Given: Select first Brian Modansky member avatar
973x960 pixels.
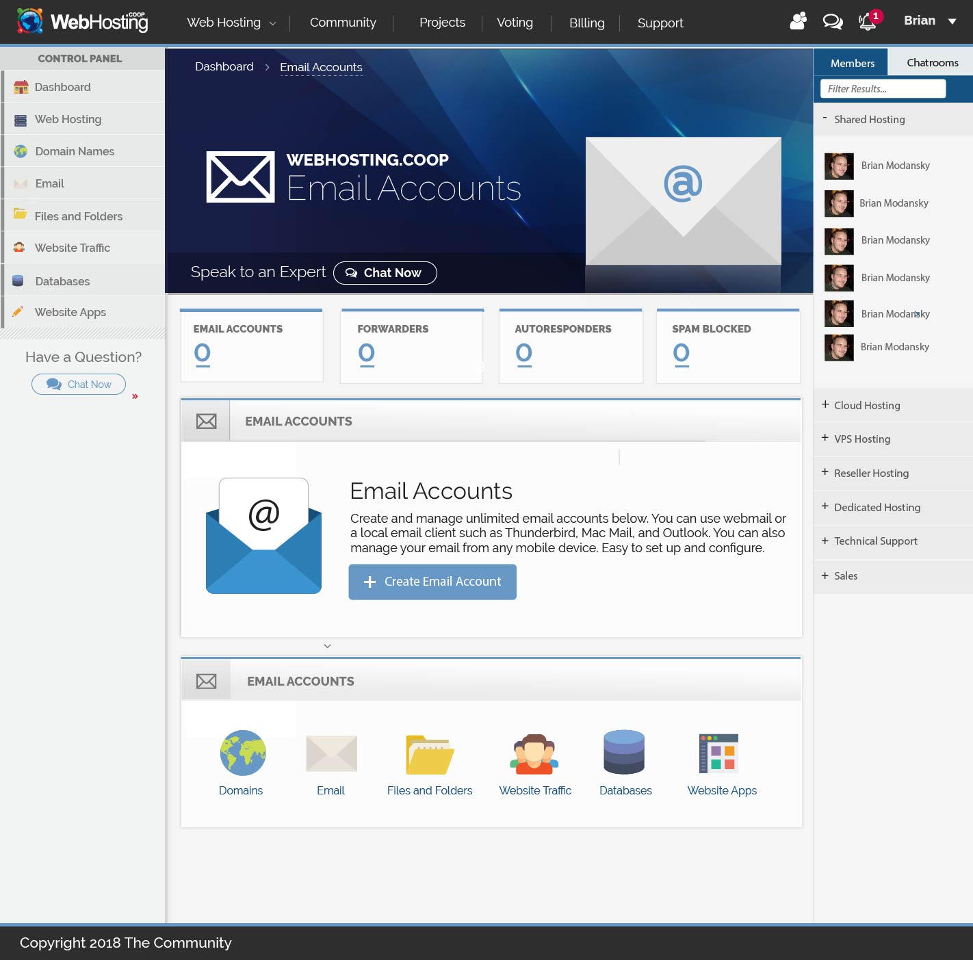Looking at the screenshot, I should click(839, 166).
